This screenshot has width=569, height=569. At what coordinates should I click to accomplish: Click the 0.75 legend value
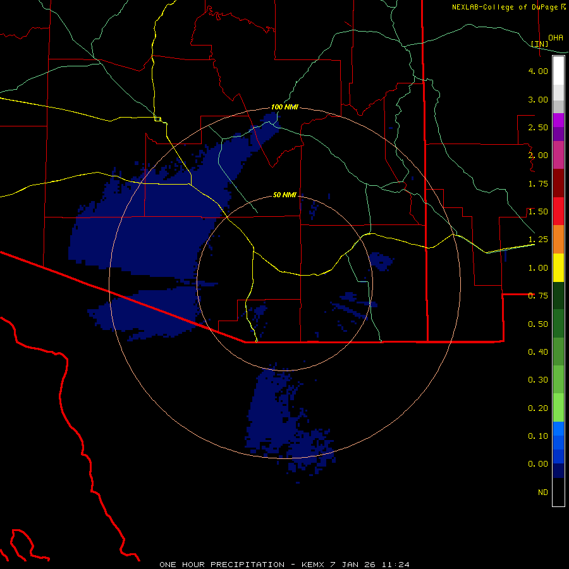(538, 296)
